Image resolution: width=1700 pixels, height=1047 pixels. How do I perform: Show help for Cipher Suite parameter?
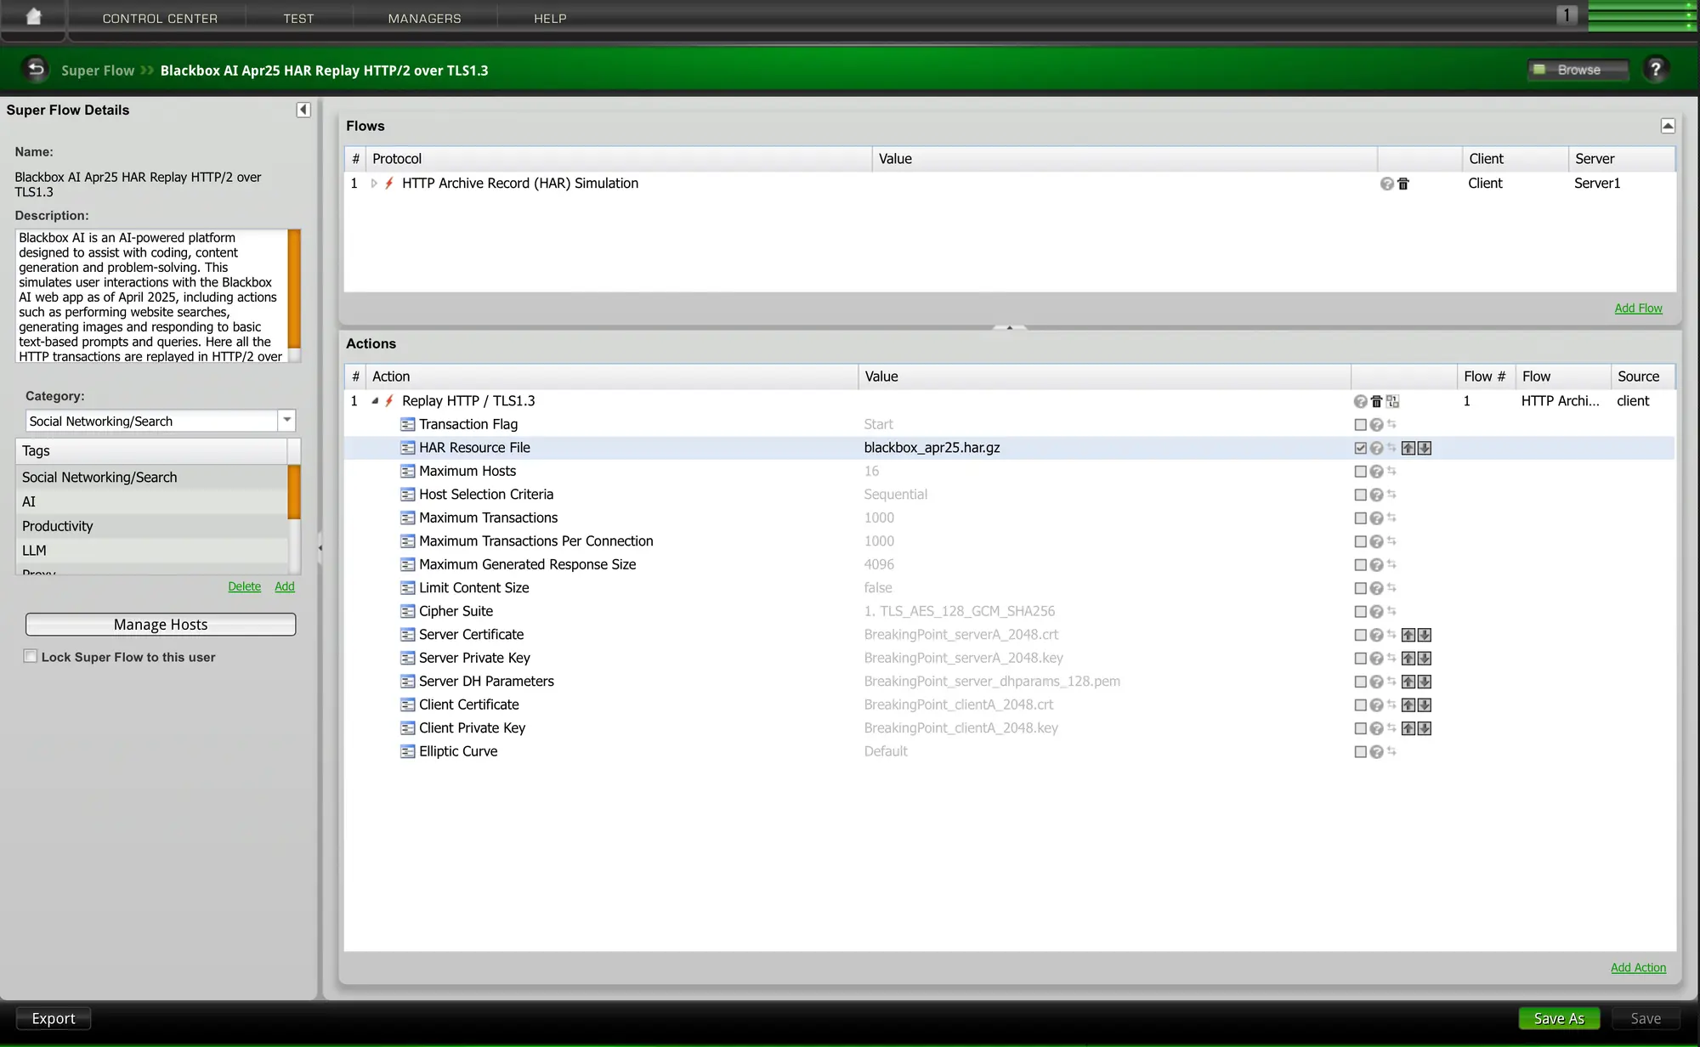click(1376, 611)
